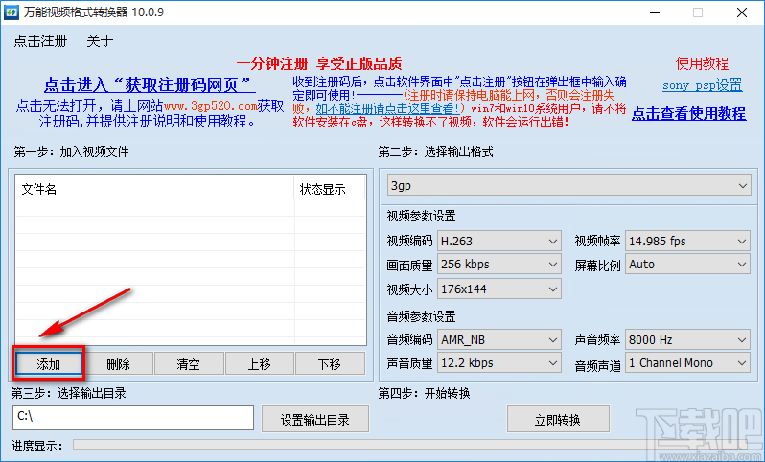
Task: Expand the 视频大小 176x144 dropdown
Action: pos(499,289)
